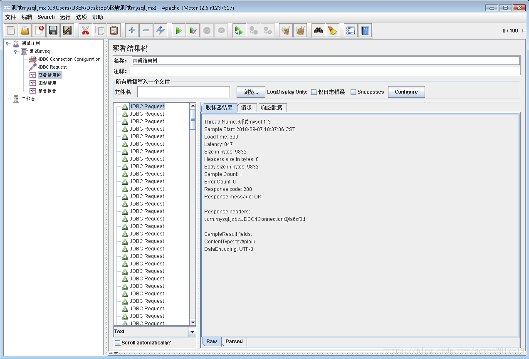Click the Toggle enable/disable toolbar icon

[x=161, y=30]
